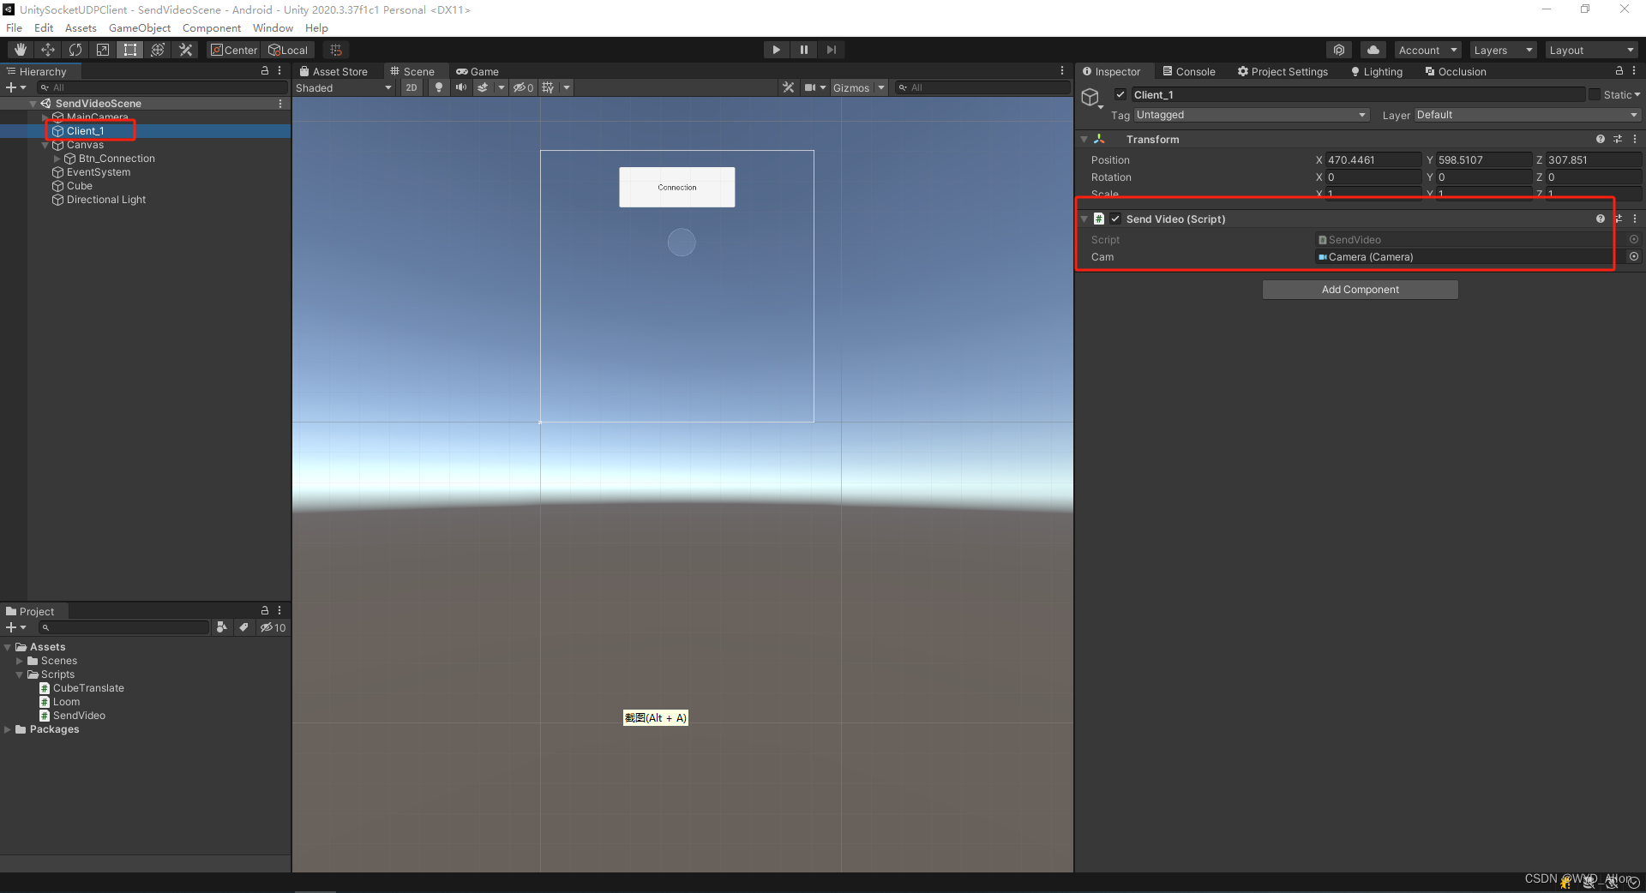
Task: Open the GameObject menu
Action: [x=140, y=27]
